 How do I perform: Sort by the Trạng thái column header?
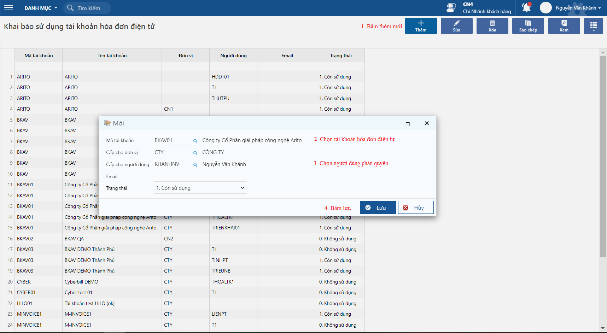coord(340,55)
